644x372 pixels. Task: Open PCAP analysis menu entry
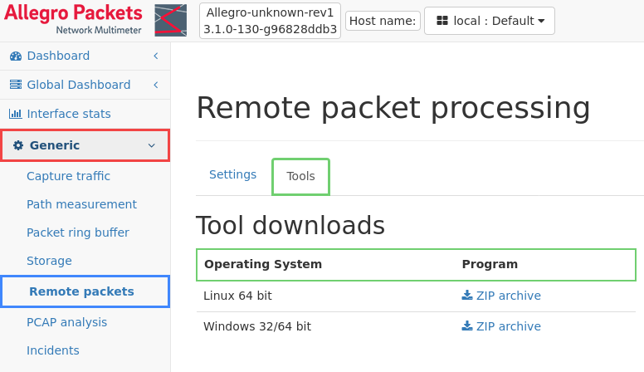coord(66,322)
